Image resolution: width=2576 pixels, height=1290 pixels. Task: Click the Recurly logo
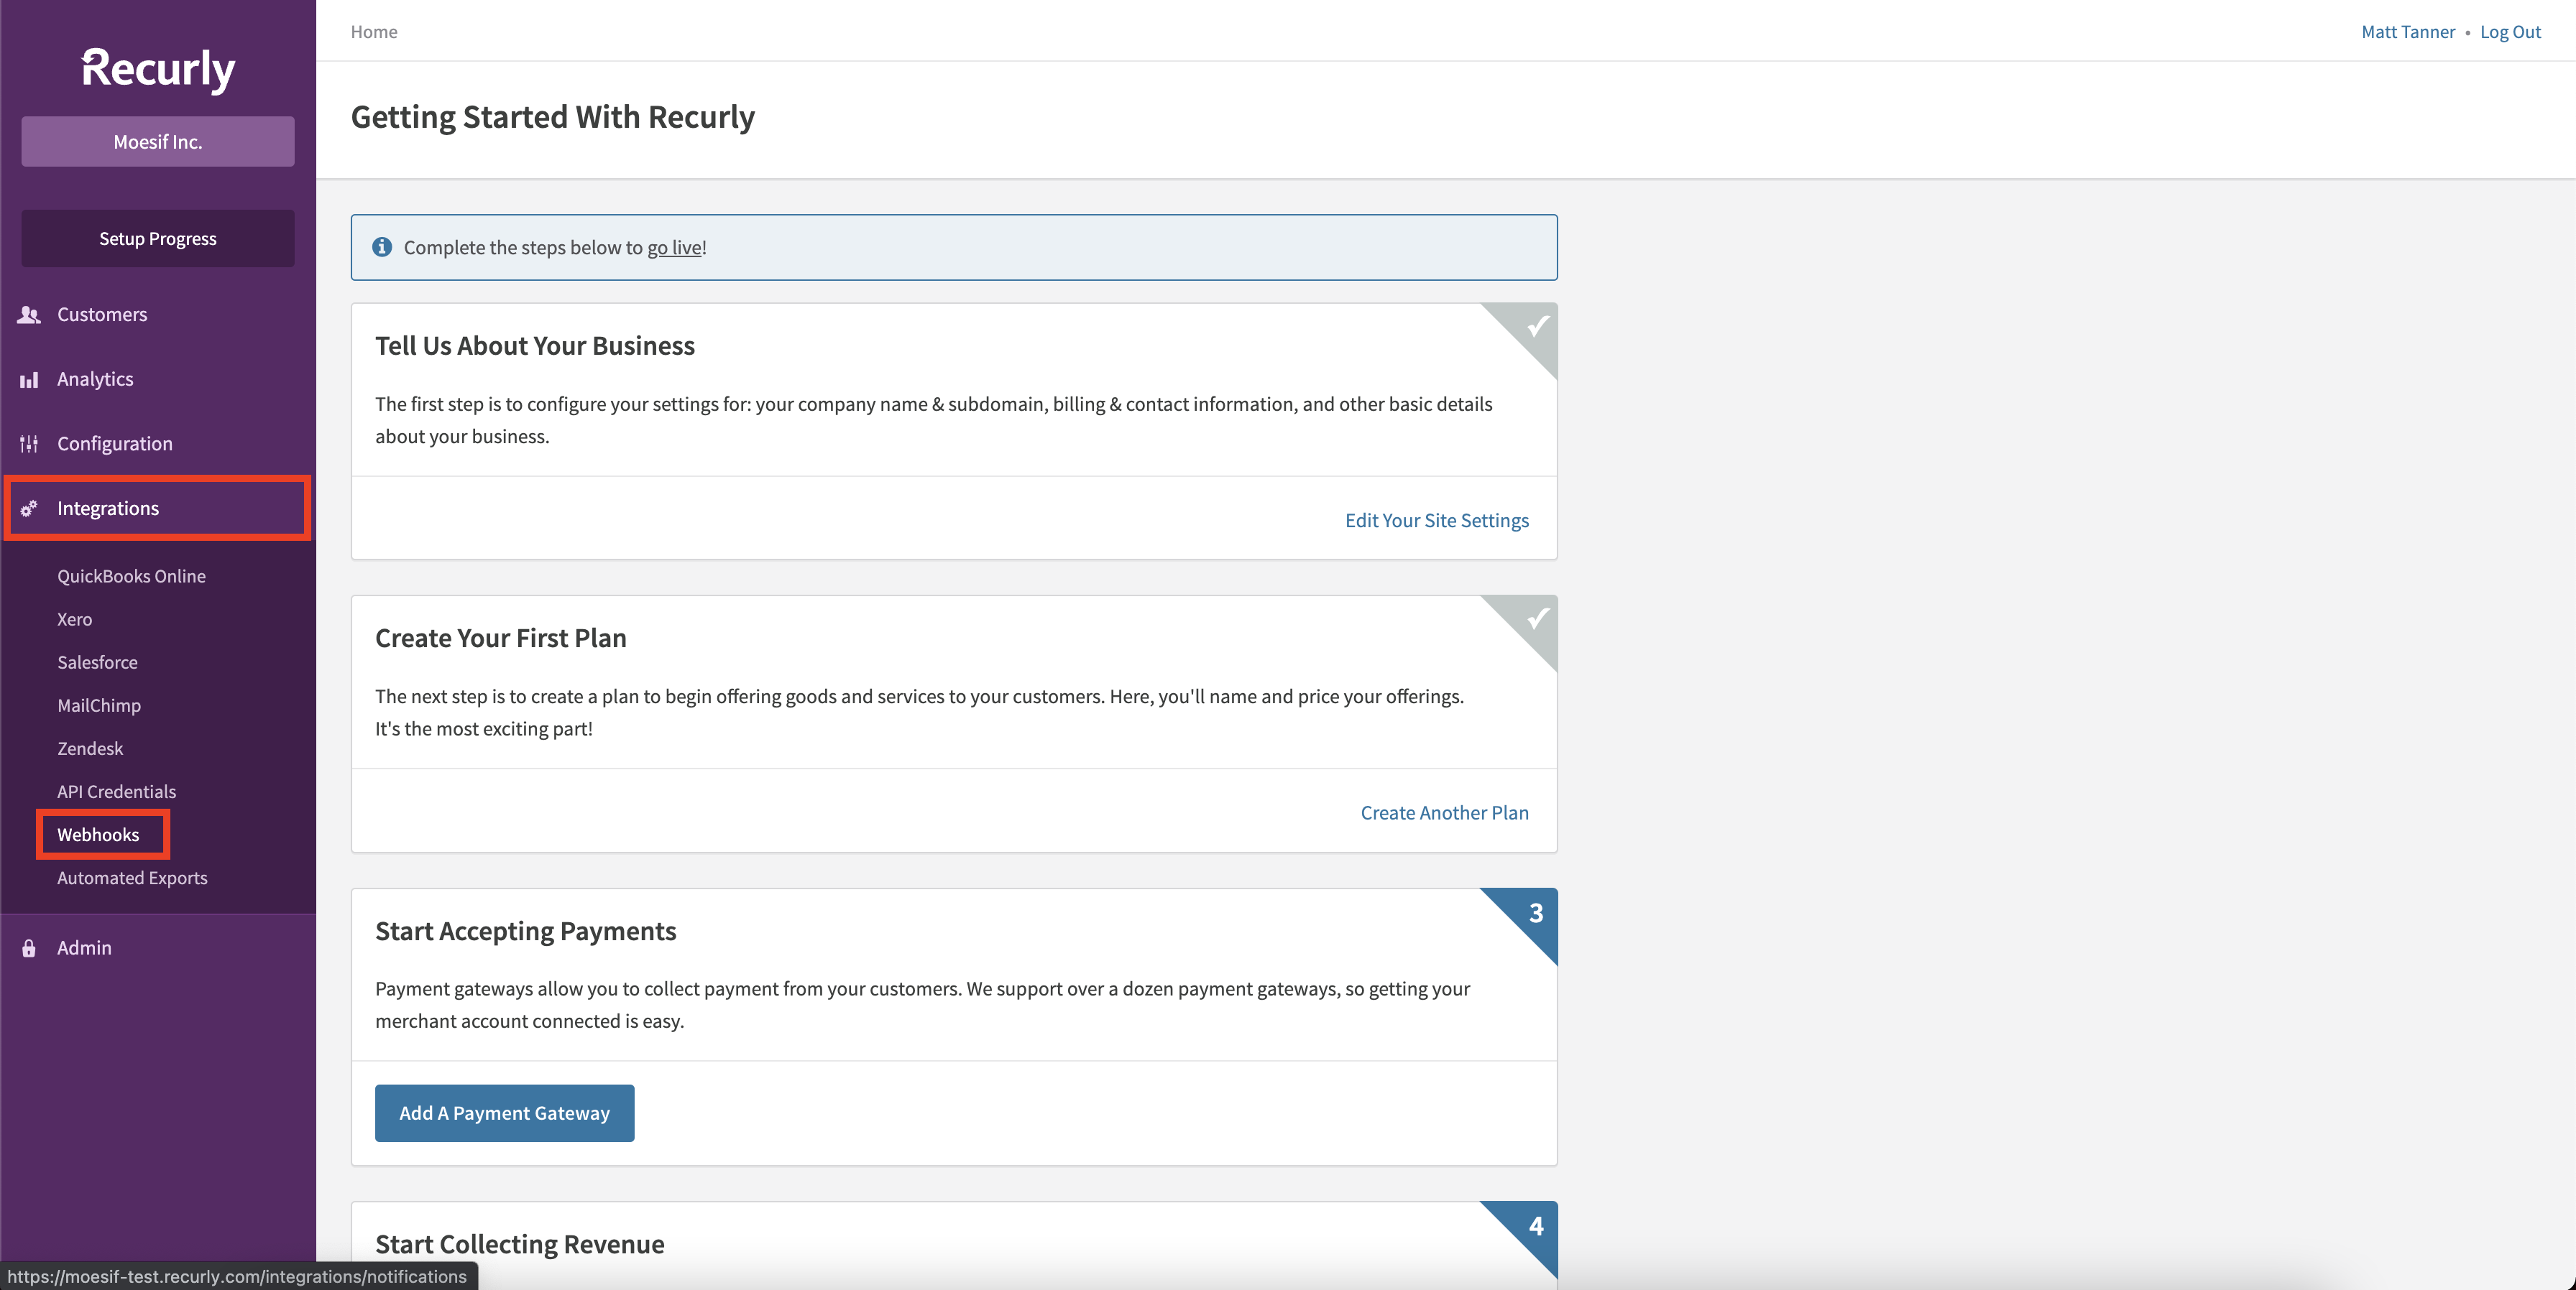click(157, 68)
